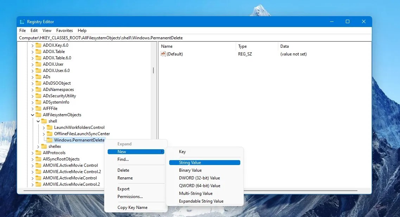Select the ADsSecurityUtility folder icon

point(39,96)
